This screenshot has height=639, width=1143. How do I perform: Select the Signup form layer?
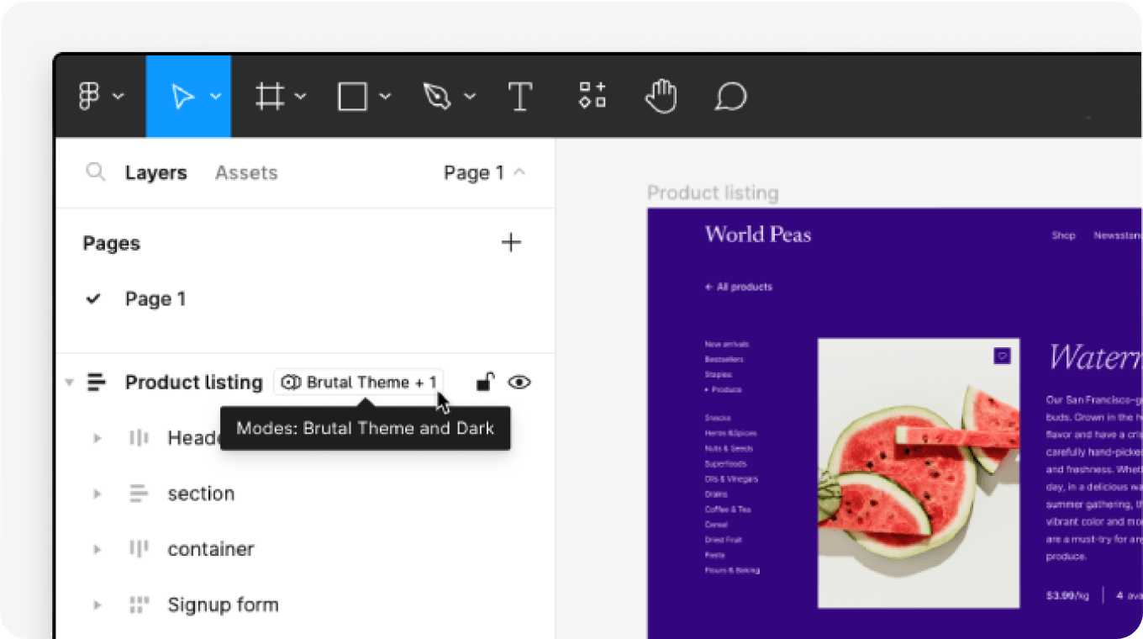[223, 605]
